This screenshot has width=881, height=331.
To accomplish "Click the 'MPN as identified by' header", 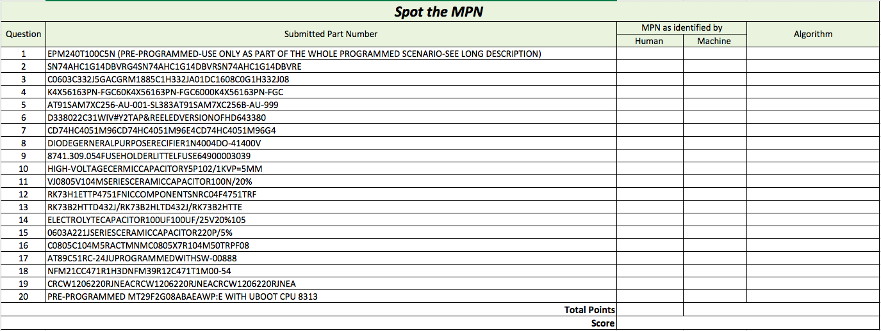I will (681, 28).
